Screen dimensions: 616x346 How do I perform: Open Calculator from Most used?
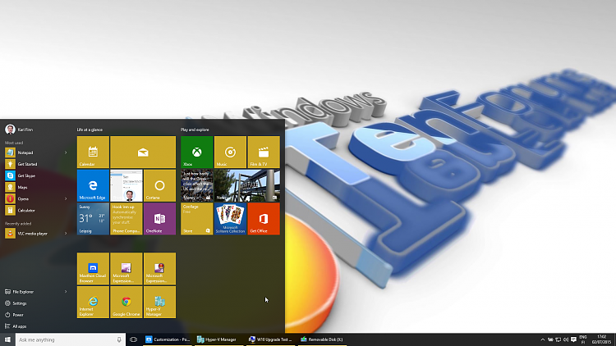[x=36, y=210]
